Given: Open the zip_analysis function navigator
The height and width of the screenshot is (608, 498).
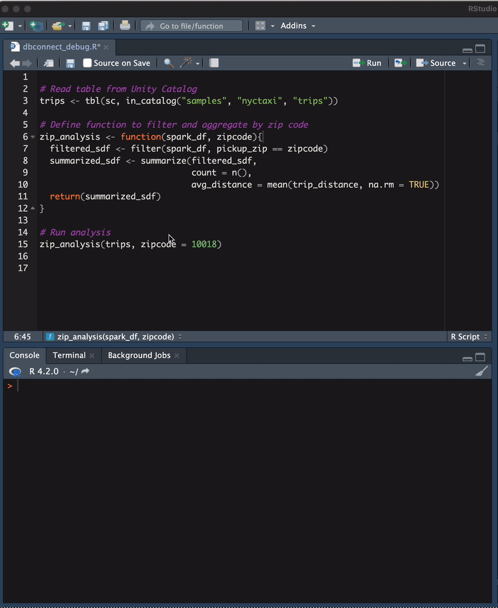Looking at the screenshot, I should (112, 336).
